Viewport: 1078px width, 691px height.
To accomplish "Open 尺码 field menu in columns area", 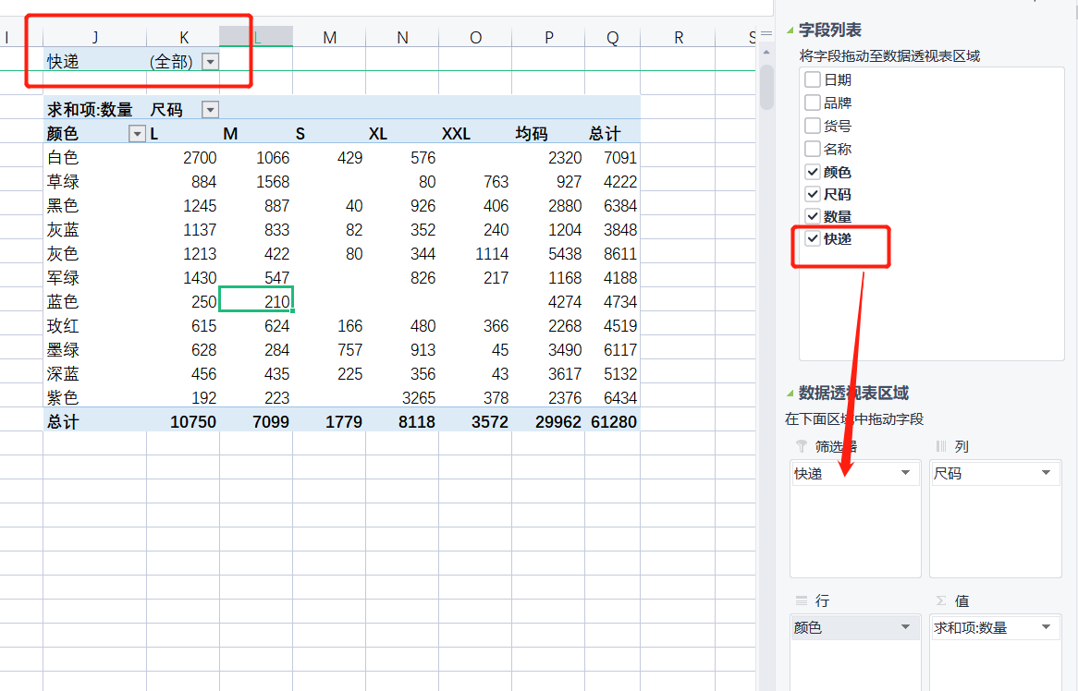I will pos(1046,473).
